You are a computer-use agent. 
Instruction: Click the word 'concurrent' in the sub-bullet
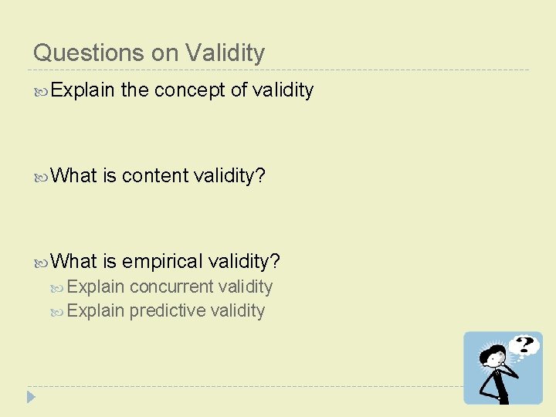pyautogui.click(x=171, y=286)
